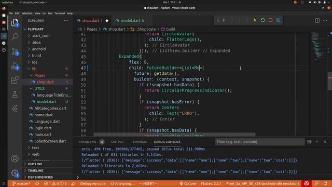Screen dimensions: 332x187
Task: Click the master branch status button
Action: point(21,183)
